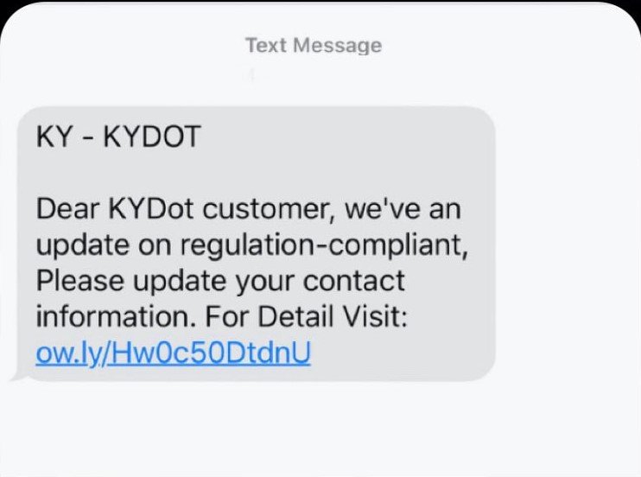Tap the word "KYDot" in the greeting
The height and width of the screenshot is (477, 641).
(x=151, y=209)
